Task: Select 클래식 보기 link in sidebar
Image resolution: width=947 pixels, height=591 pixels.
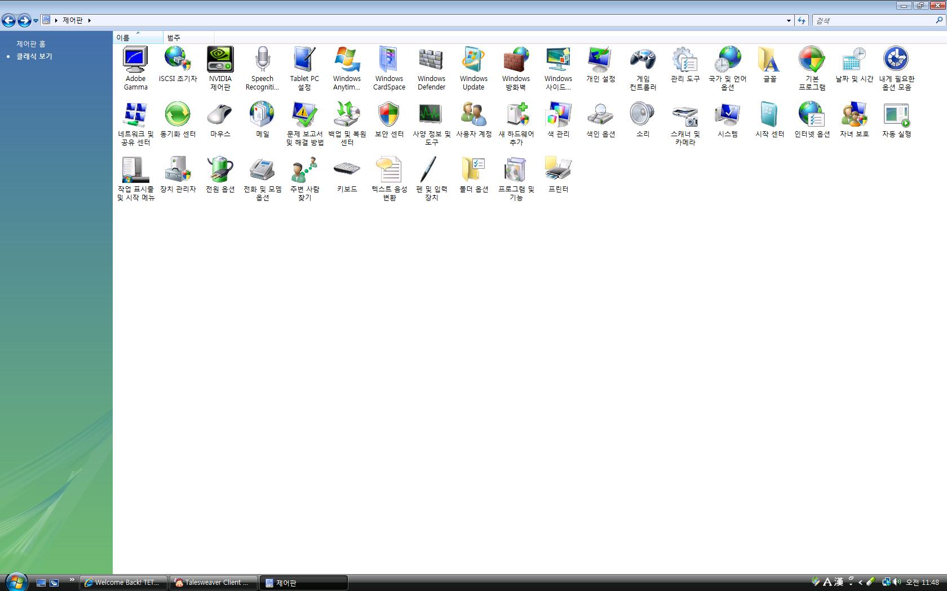Action: pyautogui.click(x=34, y=56)
